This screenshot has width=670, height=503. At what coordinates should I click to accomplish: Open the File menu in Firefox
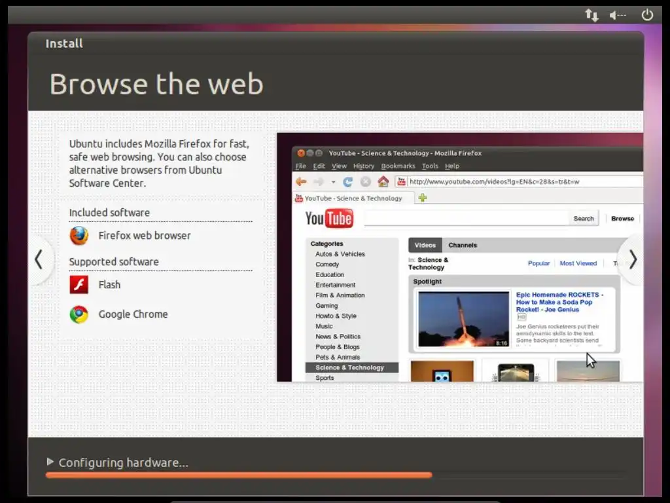300,166
